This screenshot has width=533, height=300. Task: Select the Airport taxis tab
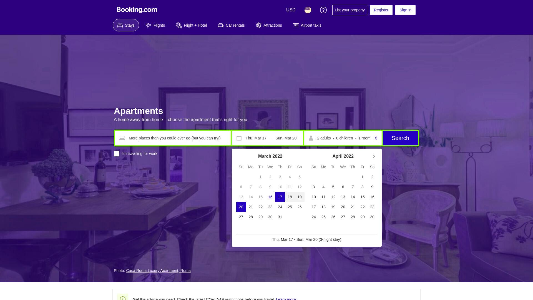(307, 25)
